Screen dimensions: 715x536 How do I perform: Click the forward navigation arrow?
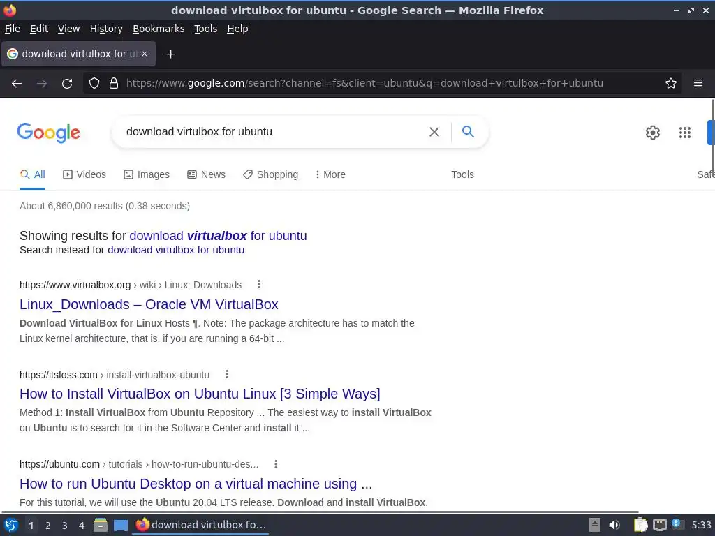coord(42,84)
